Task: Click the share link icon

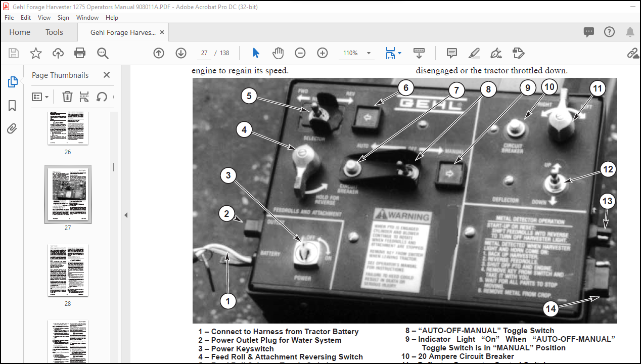Action: tap(632, 53)
